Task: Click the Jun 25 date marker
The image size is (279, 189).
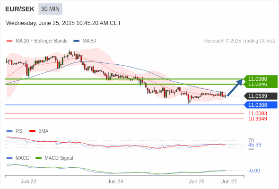Action: click(197, 181)
